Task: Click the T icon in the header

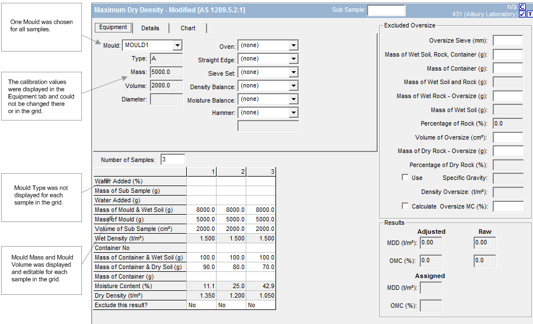Action: 530,14
